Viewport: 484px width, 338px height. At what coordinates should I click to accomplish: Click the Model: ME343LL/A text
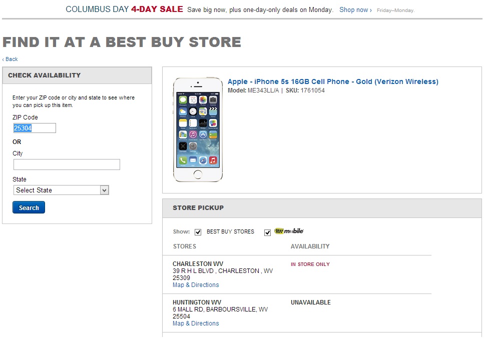[x=253, y=90]
